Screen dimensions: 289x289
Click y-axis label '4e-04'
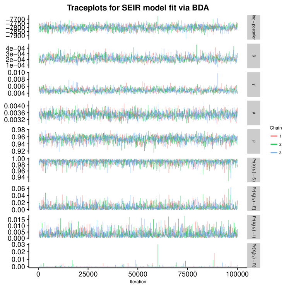coord(15,48)
